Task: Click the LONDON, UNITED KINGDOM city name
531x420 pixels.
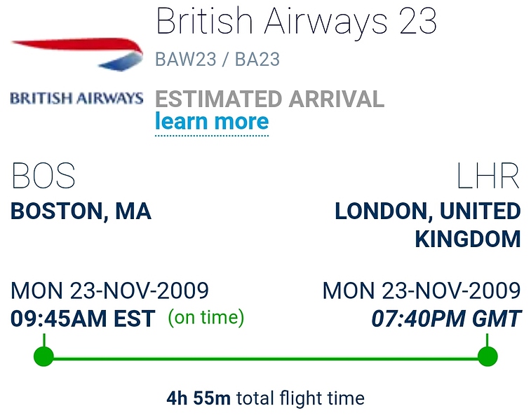Action: [x=428, y=225]
